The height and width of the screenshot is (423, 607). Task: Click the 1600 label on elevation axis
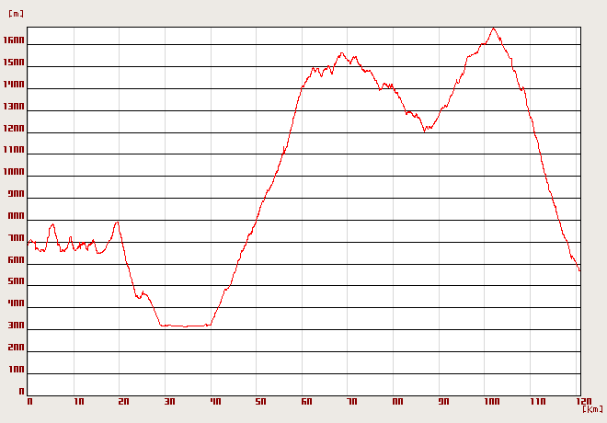pos(14,40)
